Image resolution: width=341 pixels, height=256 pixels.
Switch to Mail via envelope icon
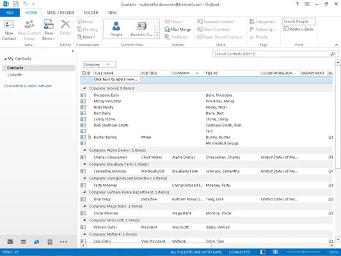coord(10,242)
